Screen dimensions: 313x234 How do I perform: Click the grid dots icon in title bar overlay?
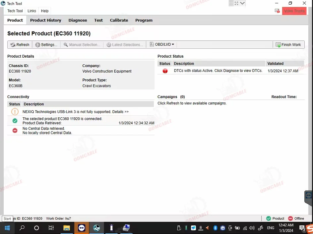231,3
